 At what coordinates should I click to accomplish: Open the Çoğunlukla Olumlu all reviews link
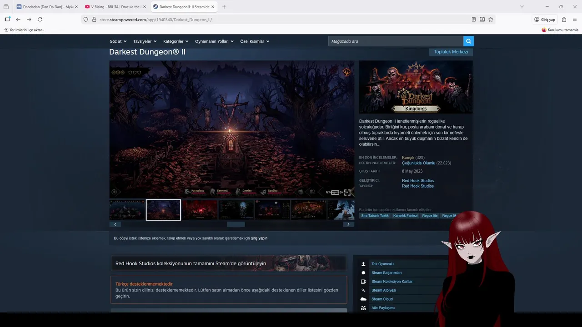[419, 163]
